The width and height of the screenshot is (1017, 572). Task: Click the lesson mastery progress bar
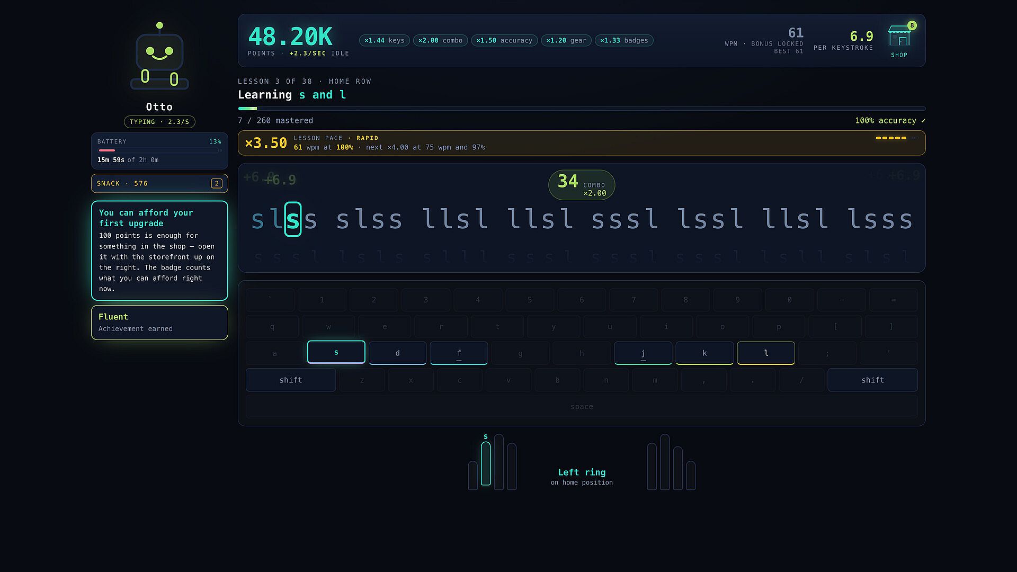click(x=582, y=109)
